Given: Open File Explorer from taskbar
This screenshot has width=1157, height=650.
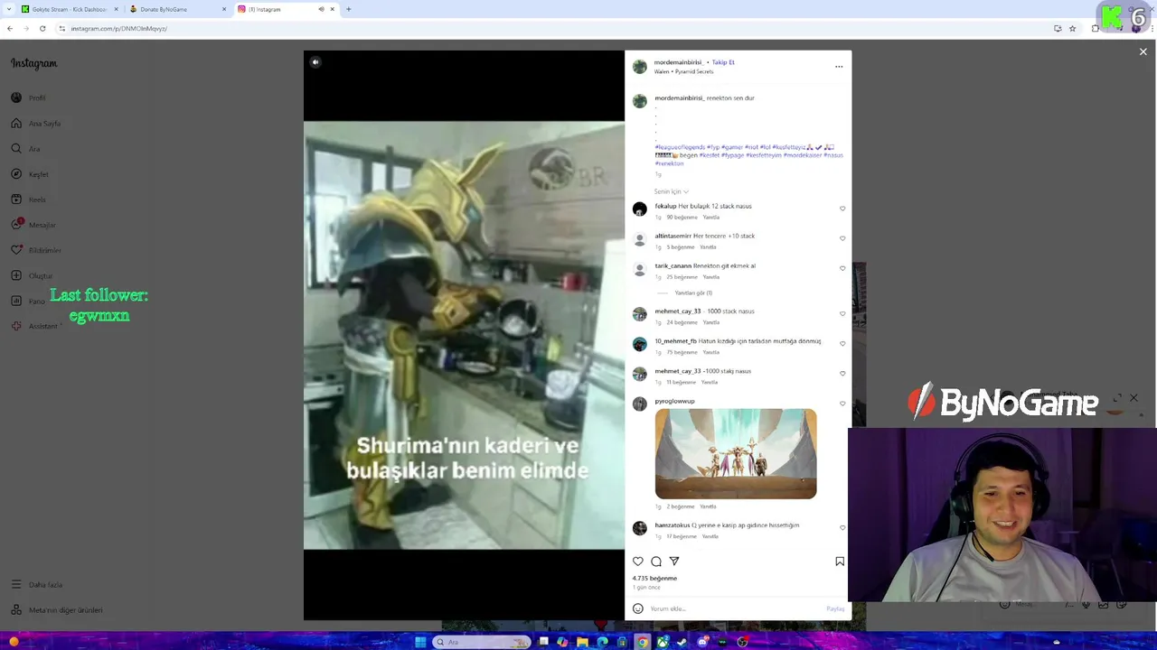Looking at the screenshot, I should coord(583,642).
